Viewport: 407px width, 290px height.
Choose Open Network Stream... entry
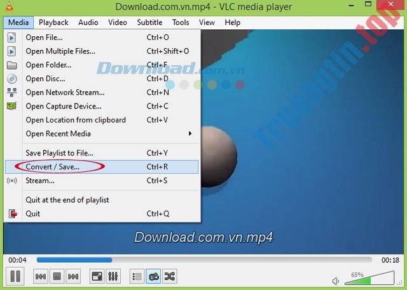102,93
